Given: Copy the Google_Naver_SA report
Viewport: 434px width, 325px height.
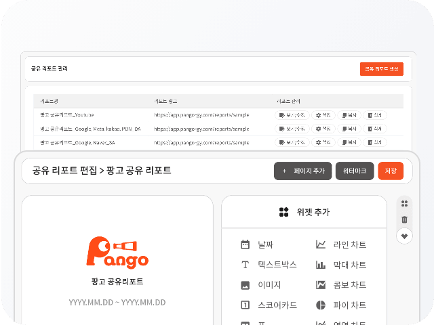Looking at the screenshot, I should [349, 142].
